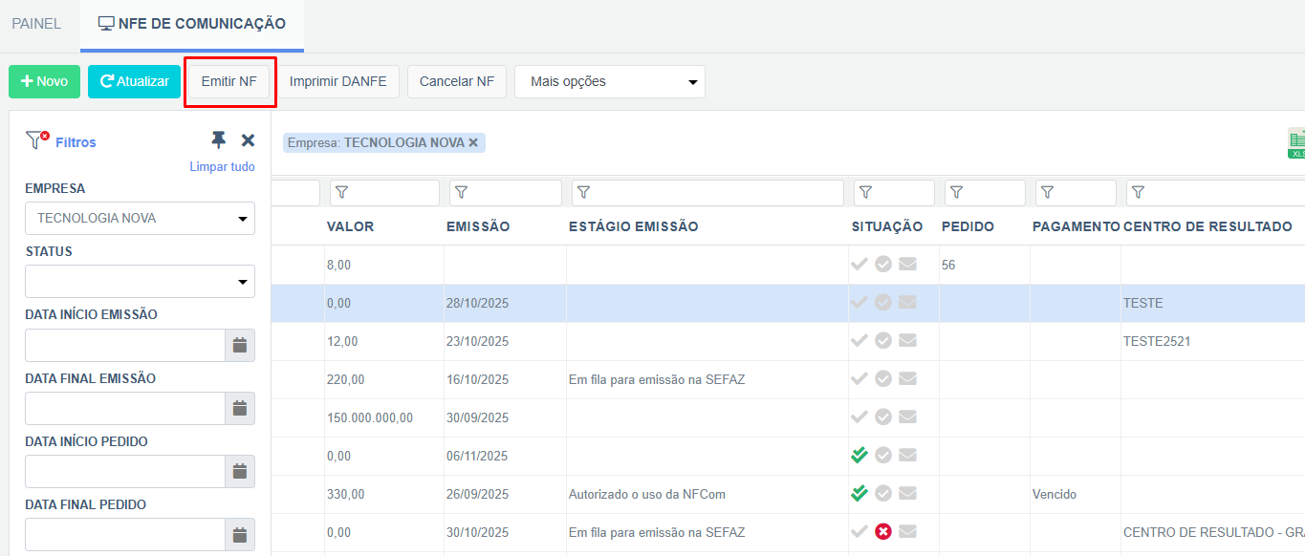Viewport: 1305px width, 556px height.
Task: Open the calendar picker for DATA FINAL PEDIDO
Action: point(240,534)
